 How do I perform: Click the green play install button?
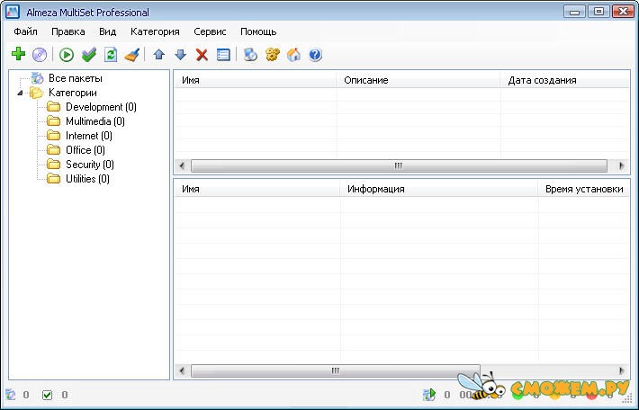tap(67, 55)
